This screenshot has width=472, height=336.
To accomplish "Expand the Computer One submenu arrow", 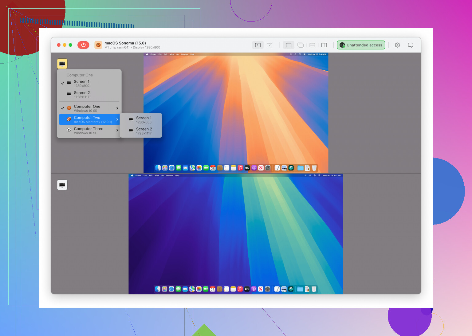I will tap(117, 108).
